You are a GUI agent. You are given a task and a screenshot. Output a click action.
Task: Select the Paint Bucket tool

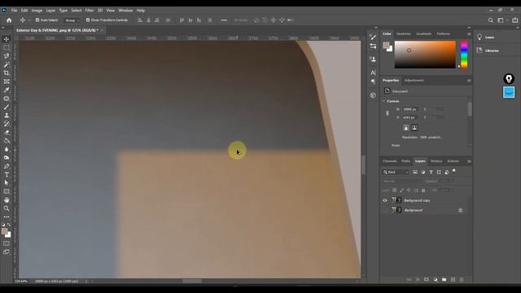coord(7,141)
